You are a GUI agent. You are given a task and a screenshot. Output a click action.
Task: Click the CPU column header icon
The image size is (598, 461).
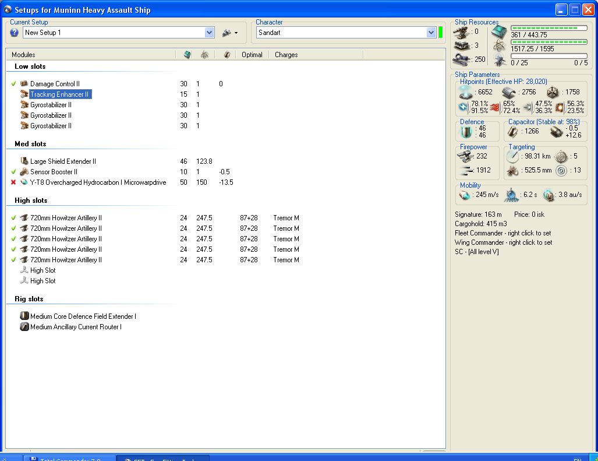point(187,55)
